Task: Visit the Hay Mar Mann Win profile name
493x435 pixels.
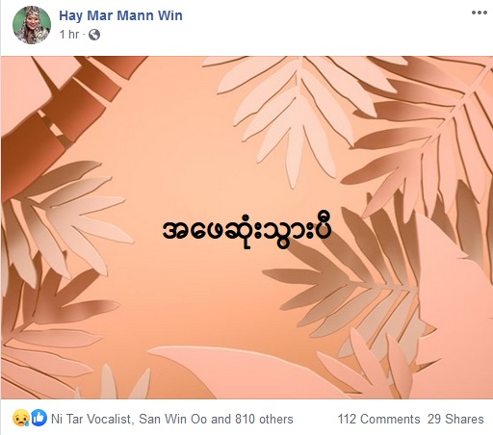Action: pos(120,15)
